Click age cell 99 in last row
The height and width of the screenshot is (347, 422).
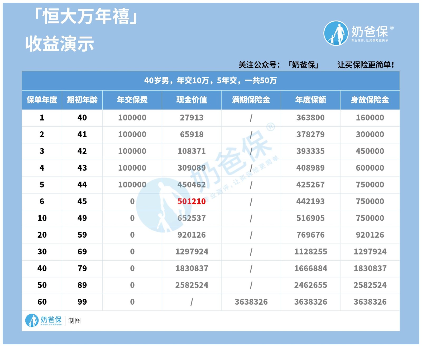click(82, 302)
